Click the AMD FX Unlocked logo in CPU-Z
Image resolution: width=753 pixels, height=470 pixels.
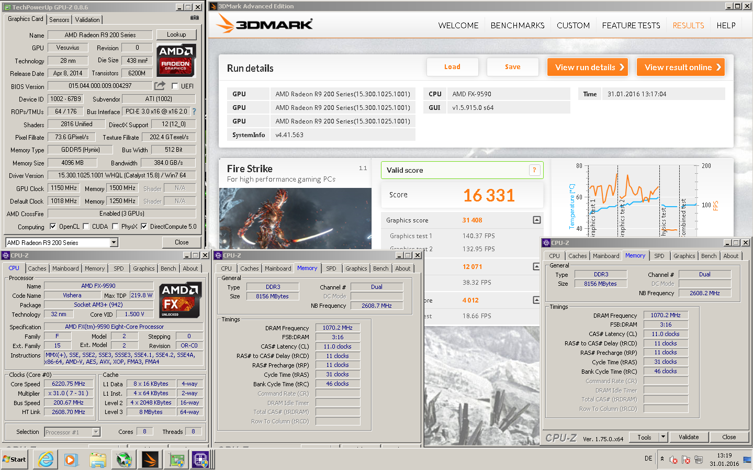(180, 300)
